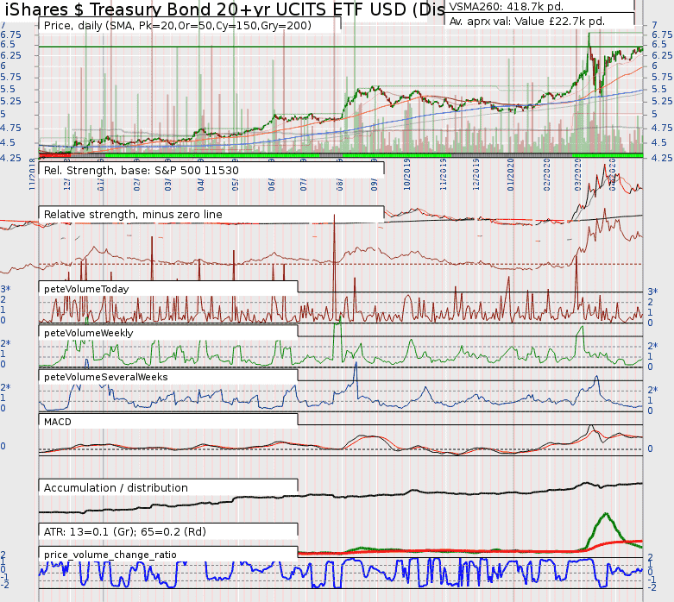Click the 11/2018 date label
This screenshot has height=602, width=674.
pyautogui.click(x=33, y=174)
